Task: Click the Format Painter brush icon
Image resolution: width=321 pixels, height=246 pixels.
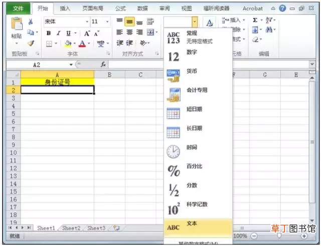Action: tap(31, 43)
